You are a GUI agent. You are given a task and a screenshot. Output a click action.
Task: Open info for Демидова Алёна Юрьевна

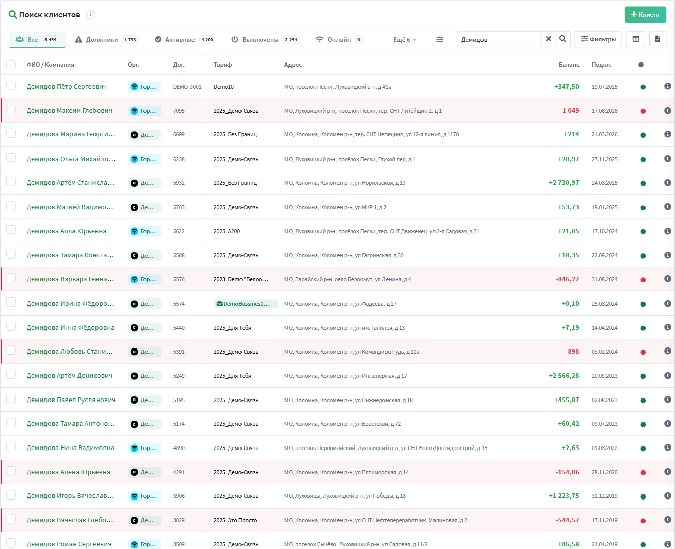pos(667,472)
